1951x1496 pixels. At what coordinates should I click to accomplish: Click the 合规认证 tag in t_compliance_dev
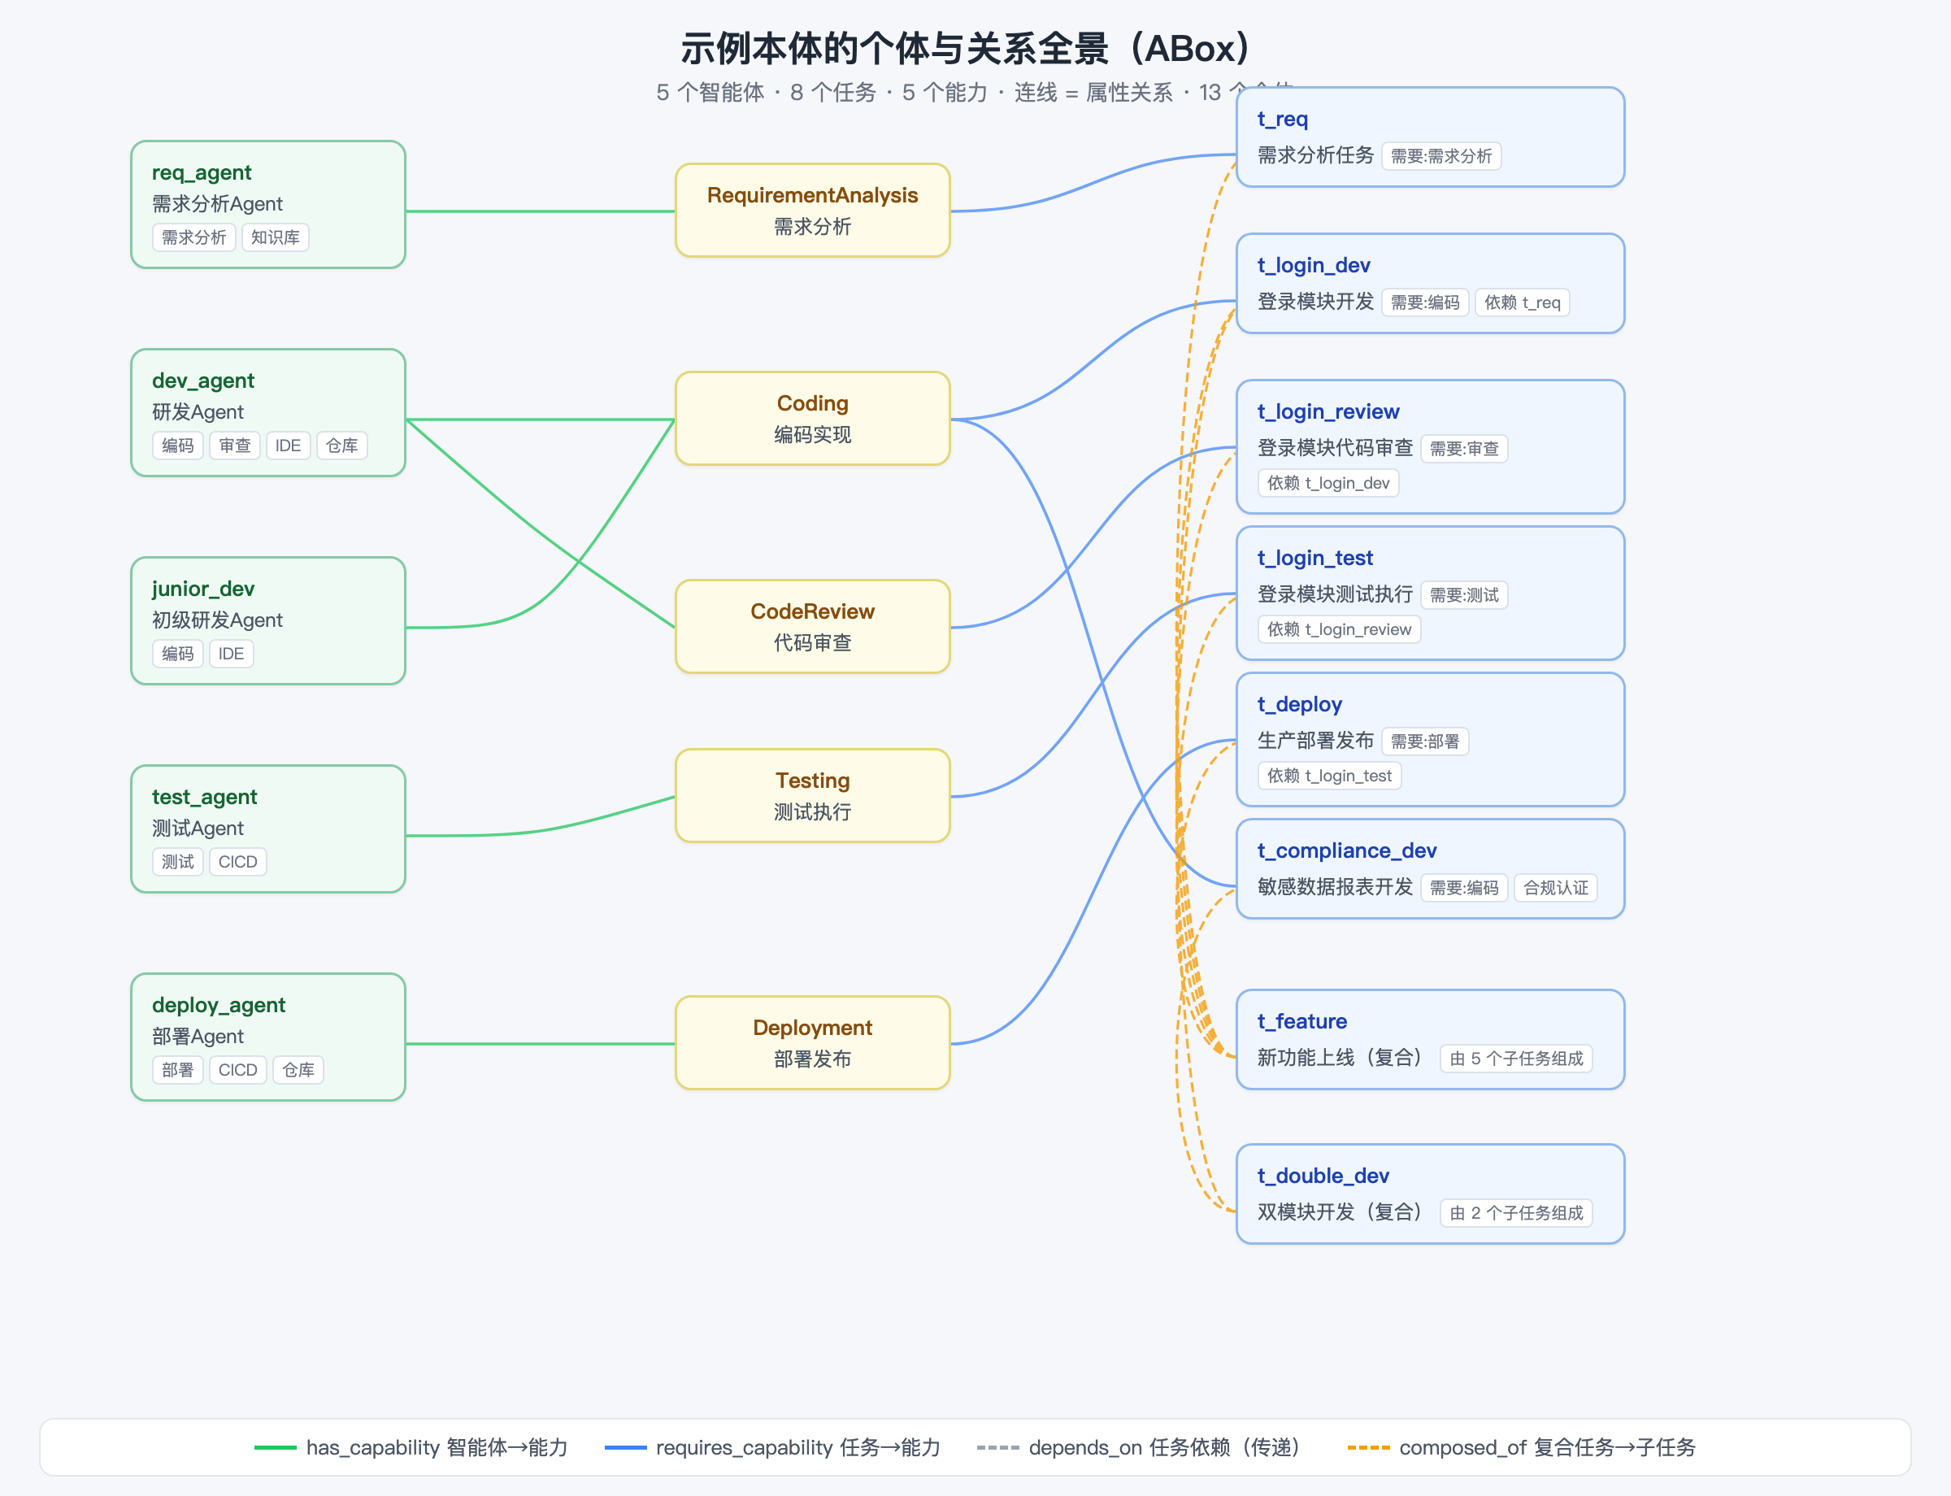coord(1556,888)
